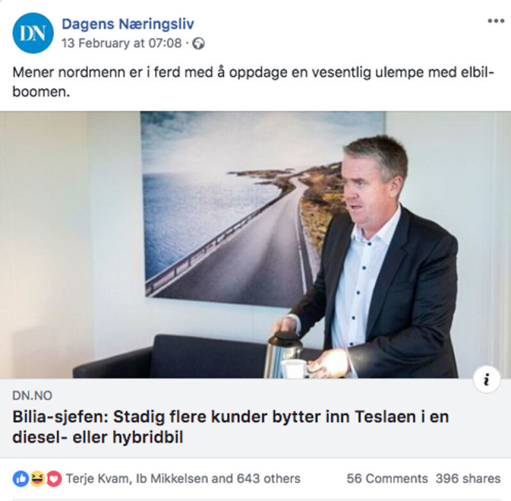Open the DN round profile picture

click(x=33, y=33)
